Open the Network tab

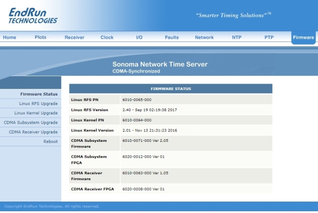204,37
